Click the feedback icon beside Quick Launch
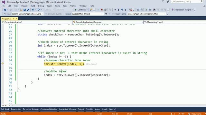The width and height of the screenshot is (206, 115). click(x=168, y=2)
